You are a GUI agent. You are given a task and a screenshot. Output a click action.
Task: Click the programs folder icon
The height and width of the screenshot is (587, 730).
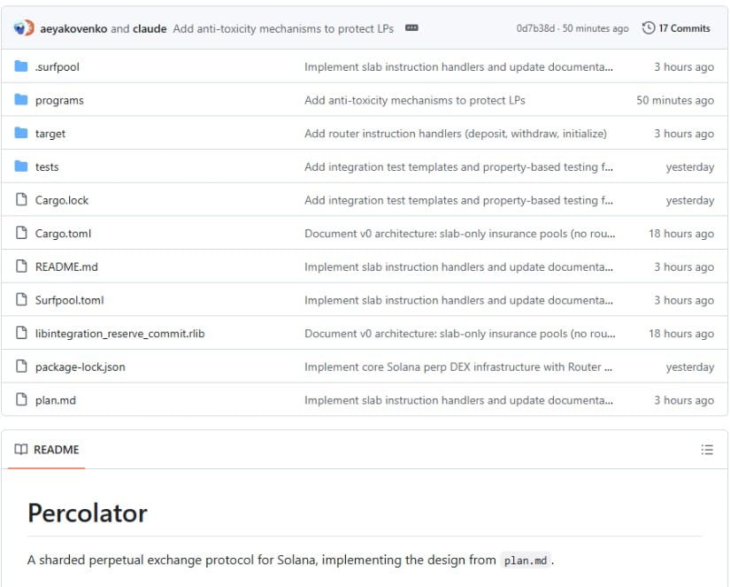[x=21, y=100]
